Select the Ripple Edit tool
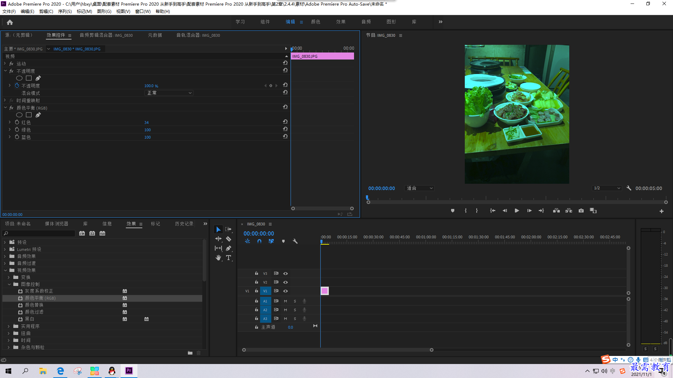The height and width of the screenshot is (378, 673). [x=218, y=239]
